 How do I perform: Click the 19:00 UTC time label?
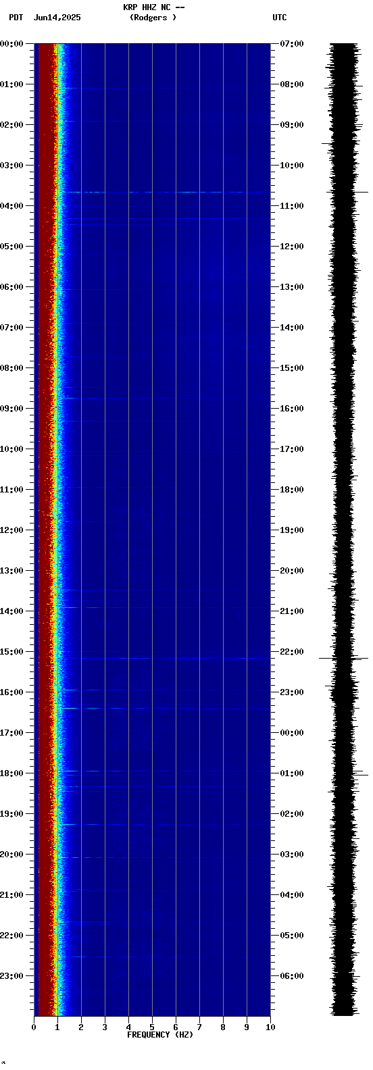(x=292, y=530)
